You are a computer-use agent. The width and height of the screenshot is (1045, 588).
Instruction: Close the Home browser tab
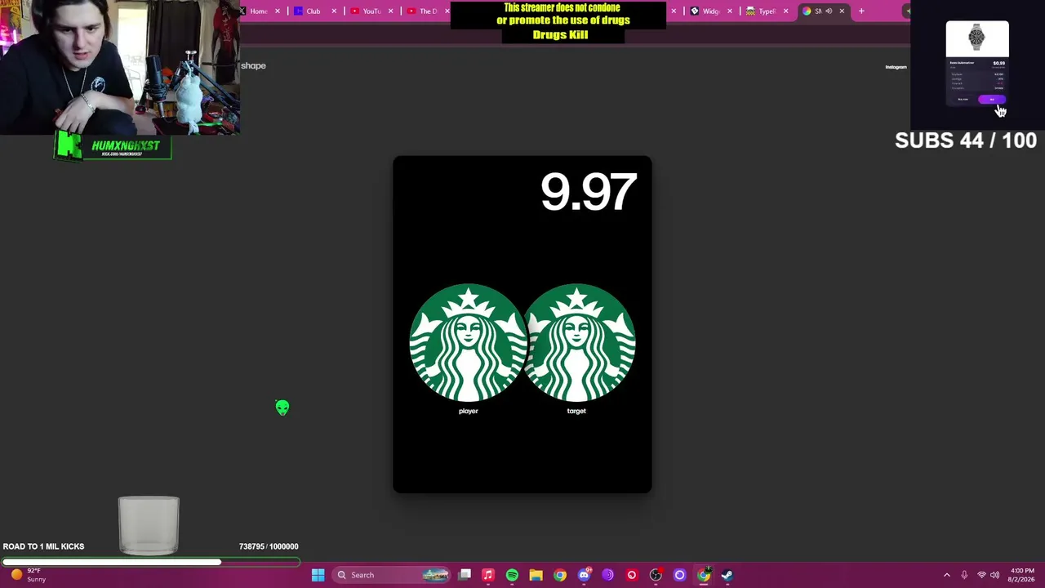click(278, 11)
